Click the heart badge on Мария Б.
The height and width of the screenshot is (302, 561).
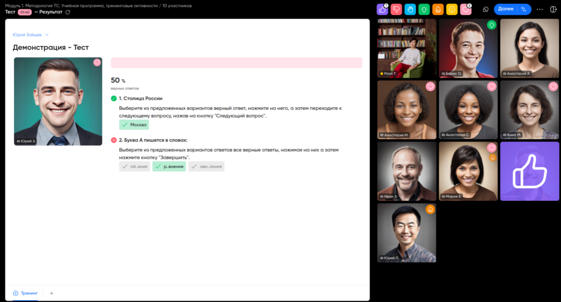491,148
